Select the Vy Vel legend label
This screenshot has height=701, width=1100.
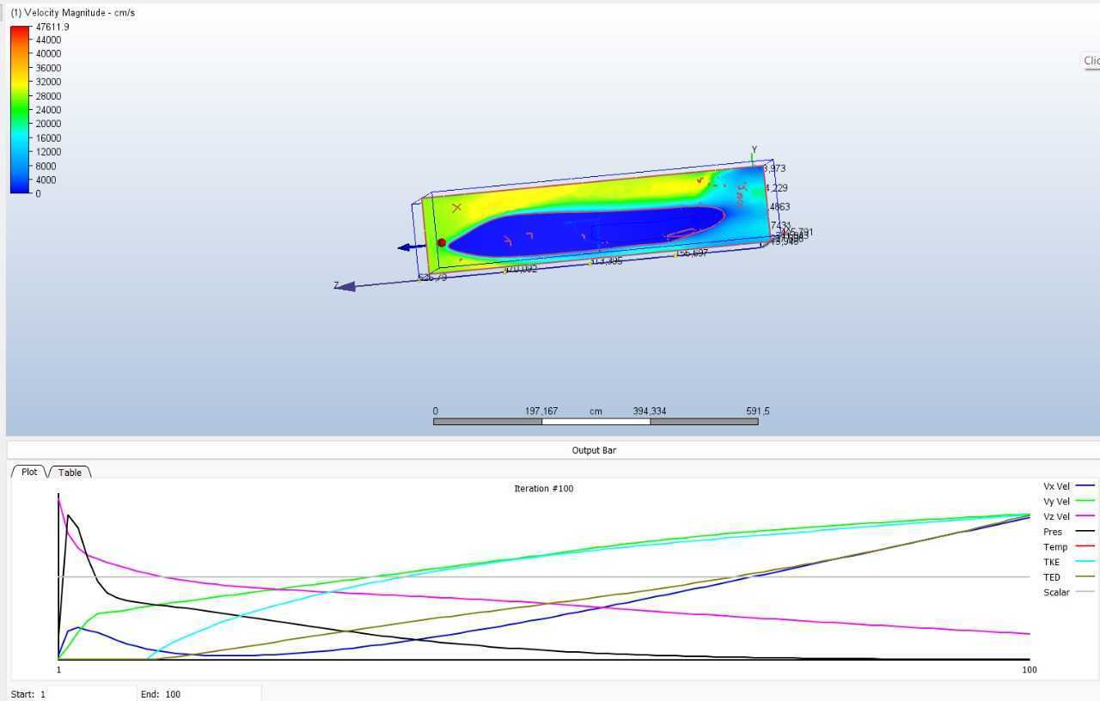(1056, 502)
